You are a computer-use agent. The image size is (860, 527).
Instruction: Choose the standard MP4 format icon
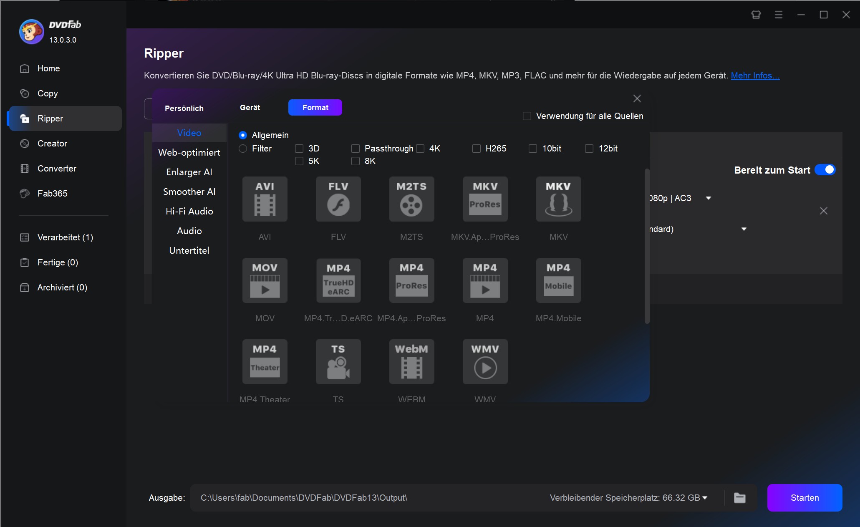[485, 280]
